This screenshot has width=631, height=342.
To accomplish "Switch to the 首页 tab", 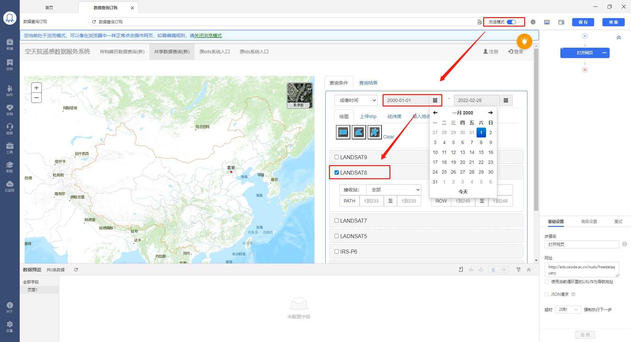I will (49, 8).
